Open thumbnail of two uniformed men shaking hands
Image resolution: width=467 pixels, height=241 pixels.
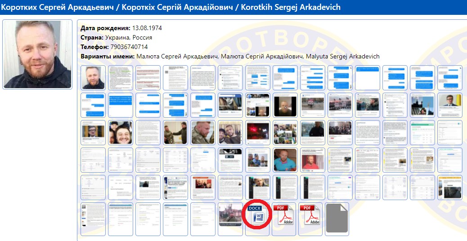pyautogui.click(x=175, y=133)
